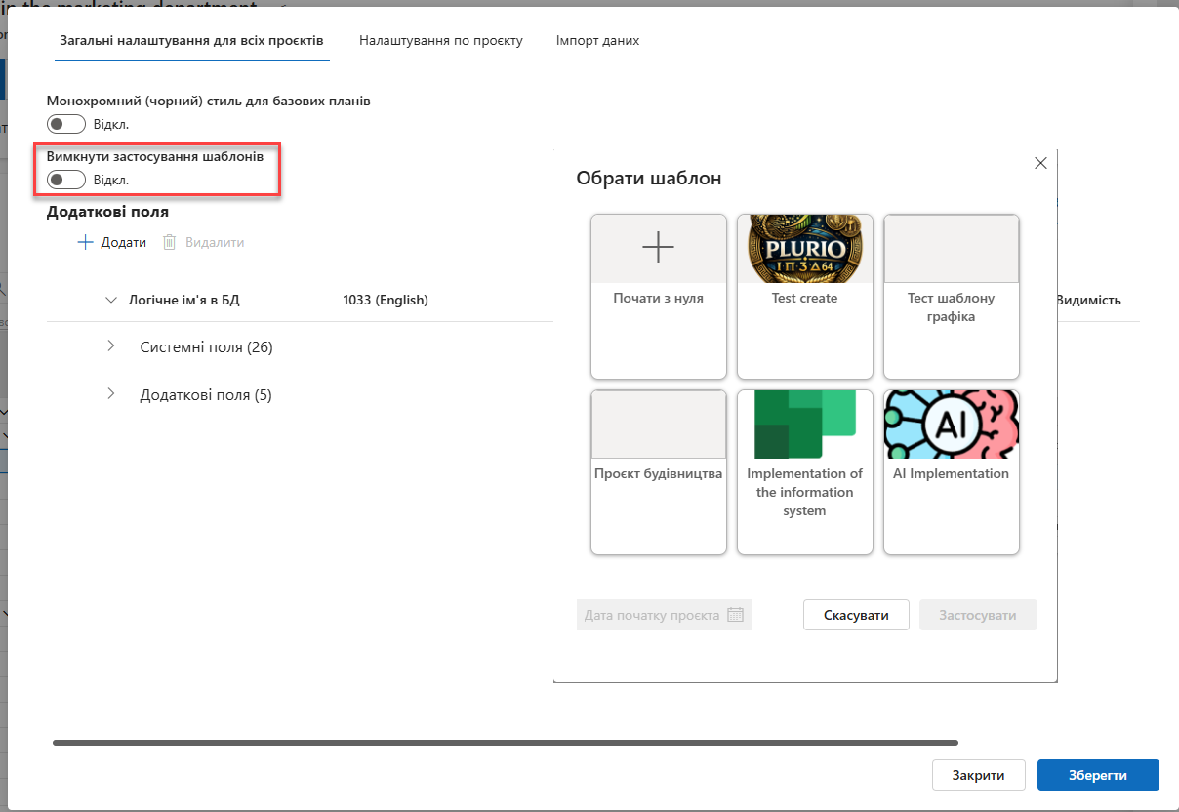
Task: Open the calendar icon in Дата початку проєкта
Action: point(736,615)
